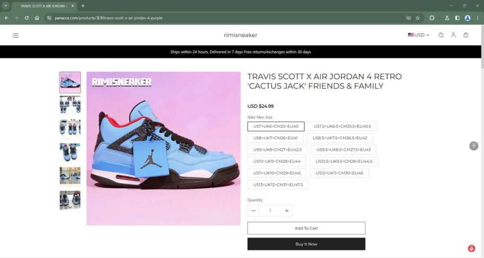Click the Buy It Now button
This screenshot has height=258, width=484.
[306, 244]
